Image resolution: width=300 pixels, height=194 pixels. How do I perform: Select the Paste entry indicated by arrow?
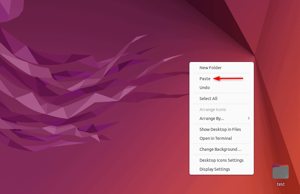(x=205, y=78)
